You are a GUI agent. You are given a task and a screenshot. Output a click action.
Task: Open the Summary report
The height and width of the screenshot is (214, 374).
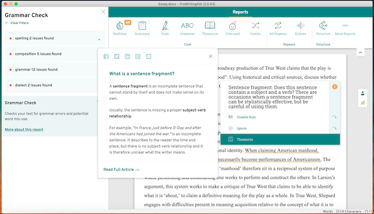(142, 29)
